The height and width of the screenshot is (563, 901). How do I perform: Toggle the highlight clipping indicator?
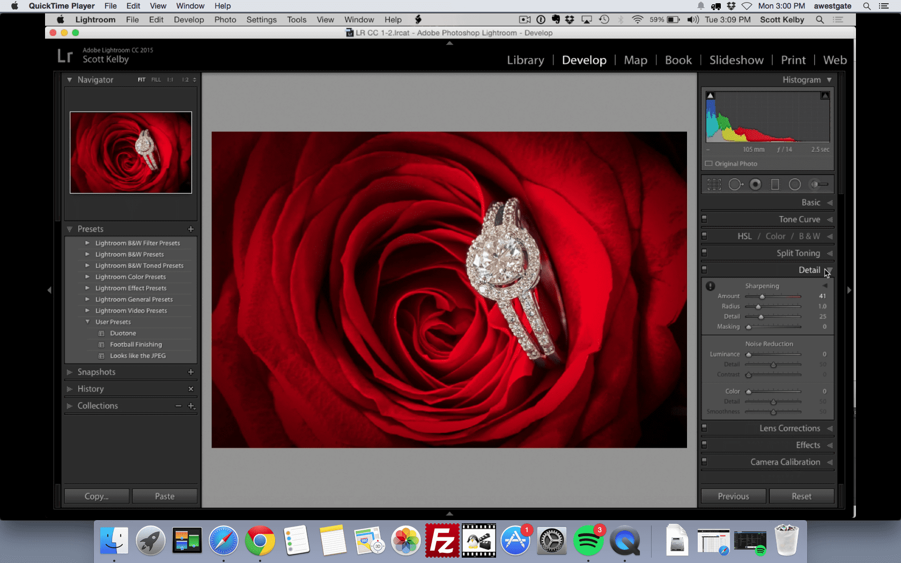pyautogui.click(x=825, y=94)
